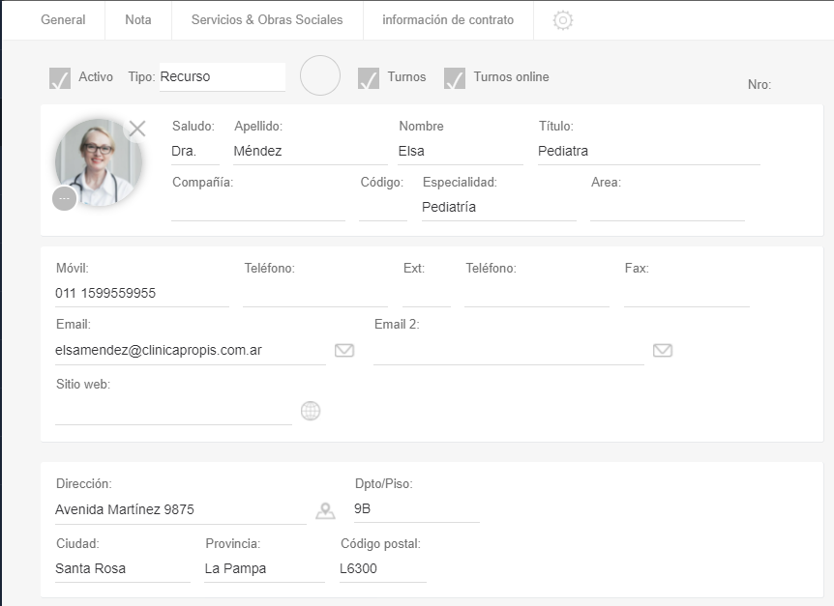Click the doctor profile photo thumbnail
834x606 pixels.
98,162
